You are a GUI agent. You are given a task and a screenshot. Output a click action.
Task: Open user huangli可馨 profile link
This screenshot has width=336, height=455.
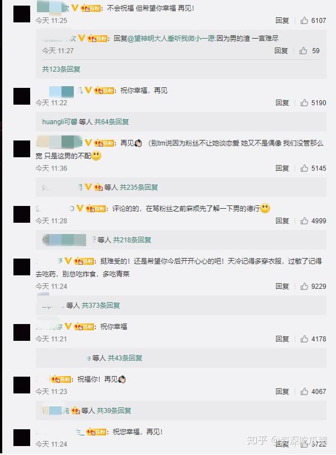[x=60, y=121]
